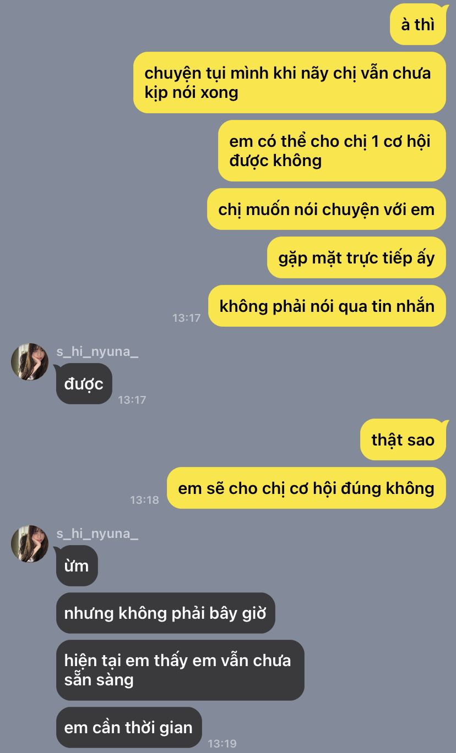Tap the "em có thể cho chị 1 cơ hội" bubble
456x753 pixels.
click(332, 151)
